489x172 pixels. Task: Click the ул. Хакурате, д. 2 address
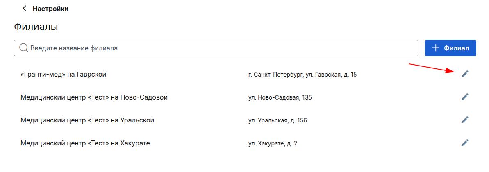click(273, 143)
